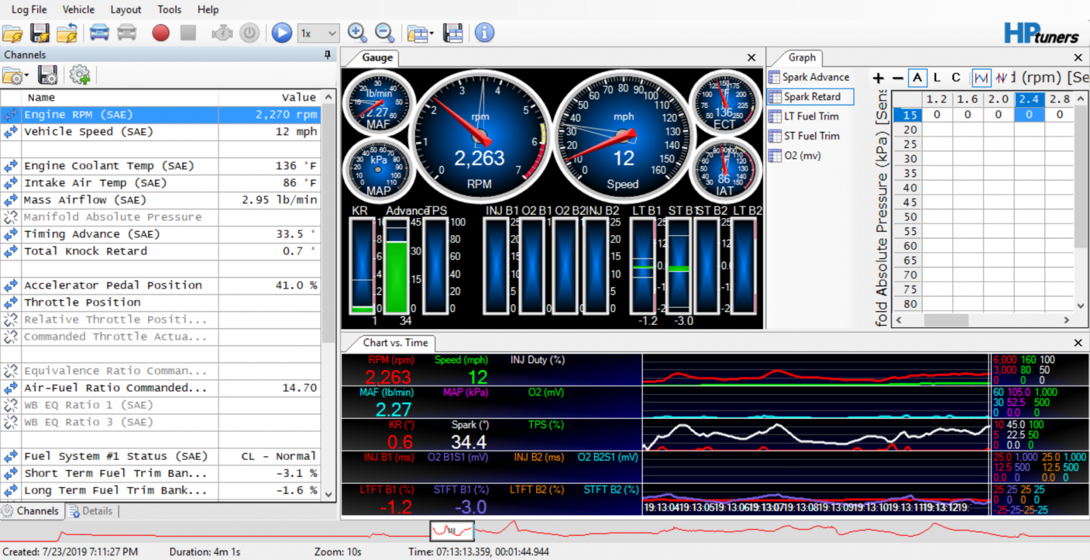
Task: Add a channel with gear plus icon
Action: pos(80,75)
